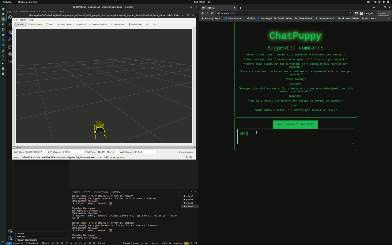
Task: Expand the OUTLINE section in VS Code
Action: [41, 233]
